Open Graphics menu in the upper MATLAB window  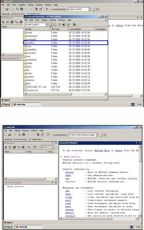[22, 5]
